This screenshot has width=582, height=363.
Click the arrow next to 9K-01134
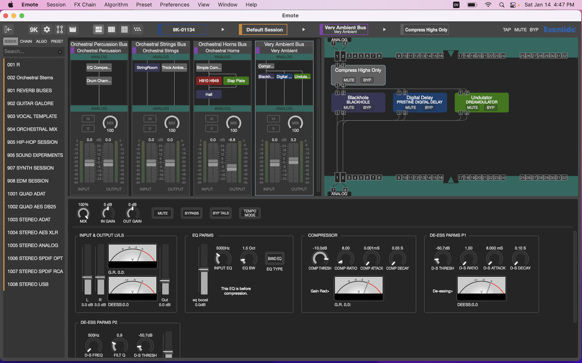223,29
